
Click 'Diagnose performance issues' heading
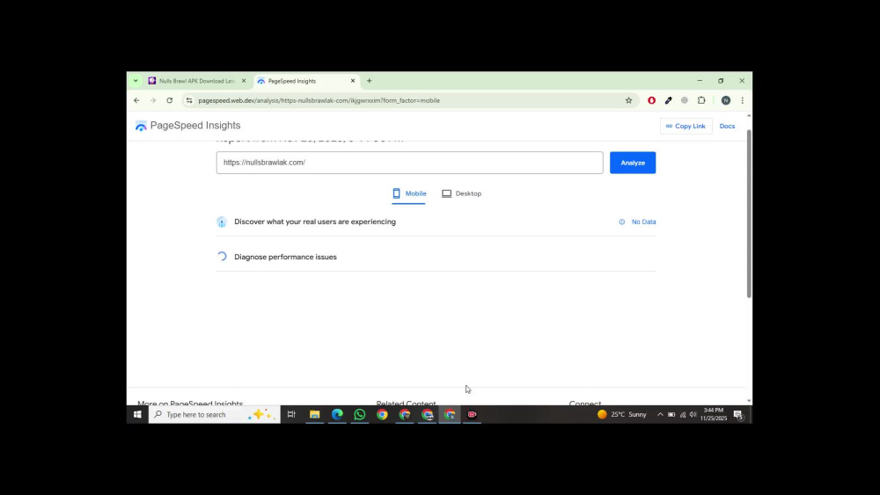(x=285, y=257)
